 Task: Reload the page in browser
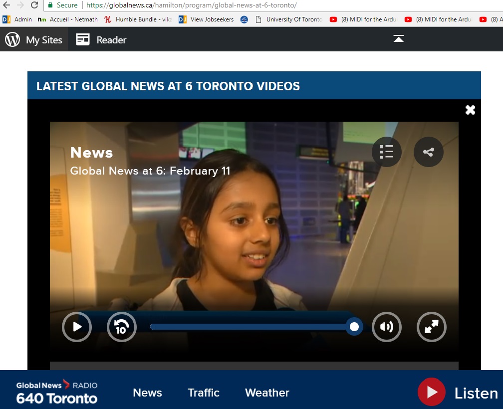(x=34, y=5)
